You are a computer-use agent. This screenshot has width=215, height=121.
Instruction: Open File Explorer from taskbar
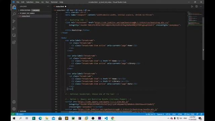47,118
